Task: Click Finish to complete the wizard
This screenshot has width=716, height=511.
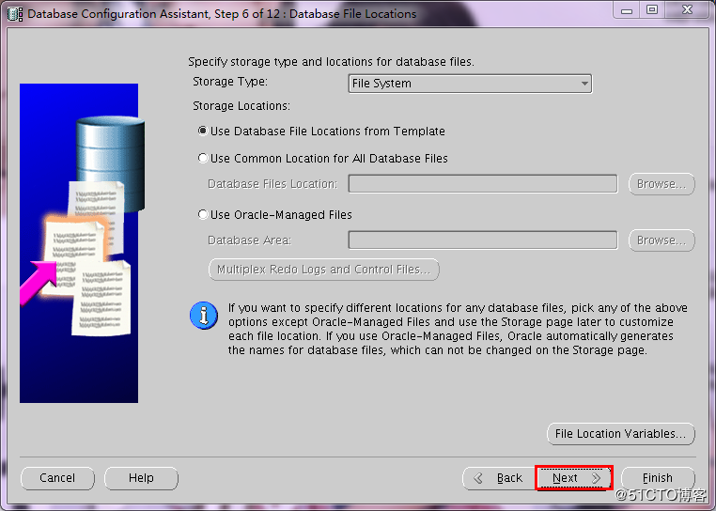Action: (x=658, y=478)
